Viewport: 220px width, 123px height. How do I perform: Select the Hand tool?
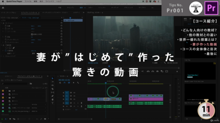pos(53,99)
